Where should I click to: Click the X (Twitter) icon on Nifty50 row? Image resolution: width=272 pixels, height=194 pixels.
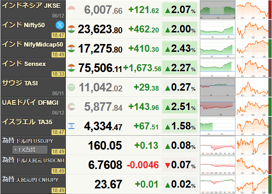pyautogui.click(x=60, y=25)
